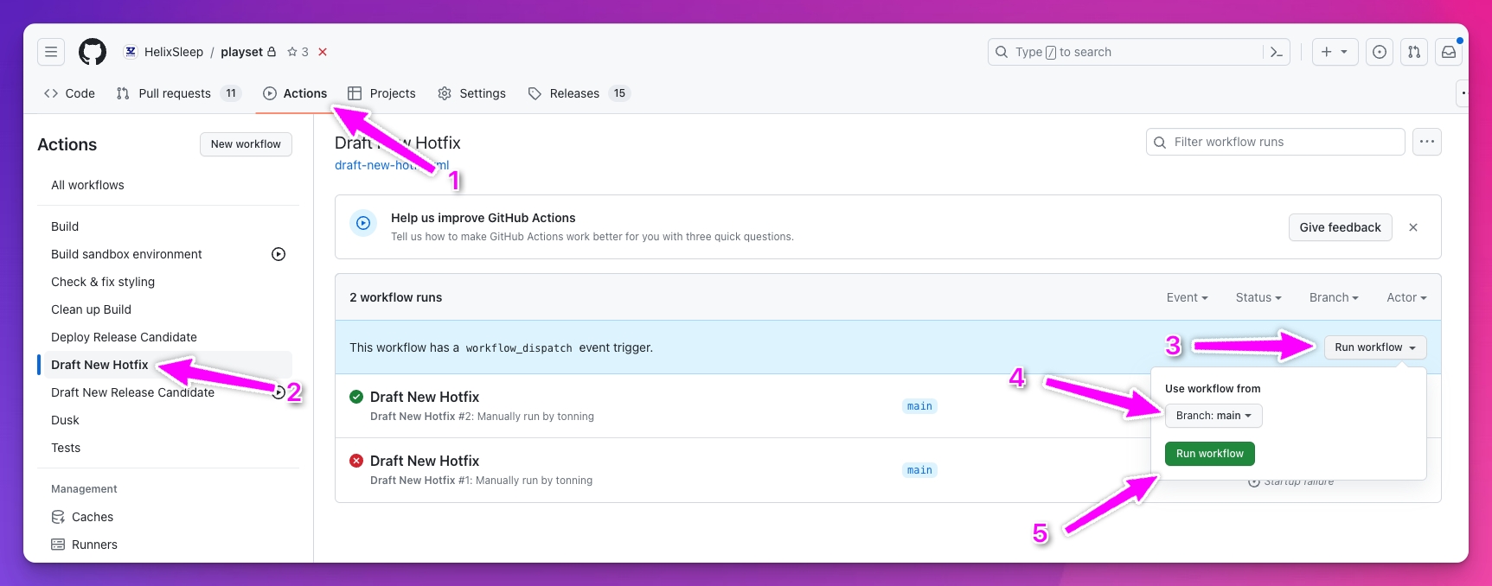The width and height of the screenshot is (1492, 586).
Task: Expand the Branch: main dropdown
Action: pos(1213,416)
